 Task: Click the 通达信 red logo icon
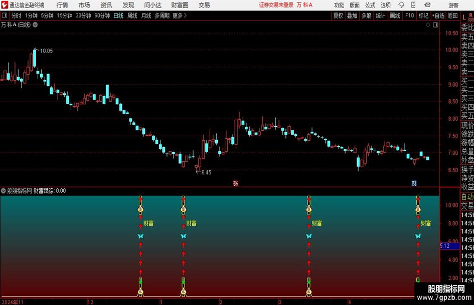pyautogui.click(x=5, y=5)
